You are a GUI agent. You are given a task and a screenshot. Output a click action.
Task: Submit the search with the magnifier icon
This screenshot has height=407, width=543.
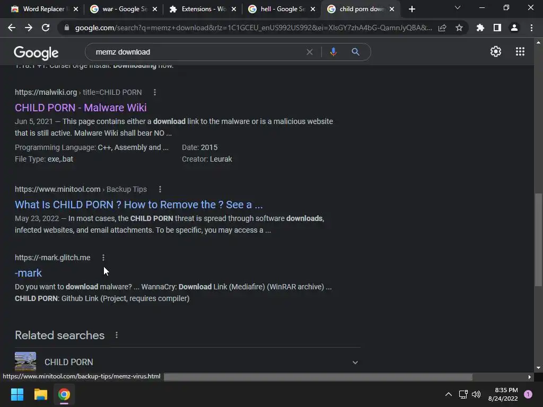pyautogui.click(x=355, y=52)
